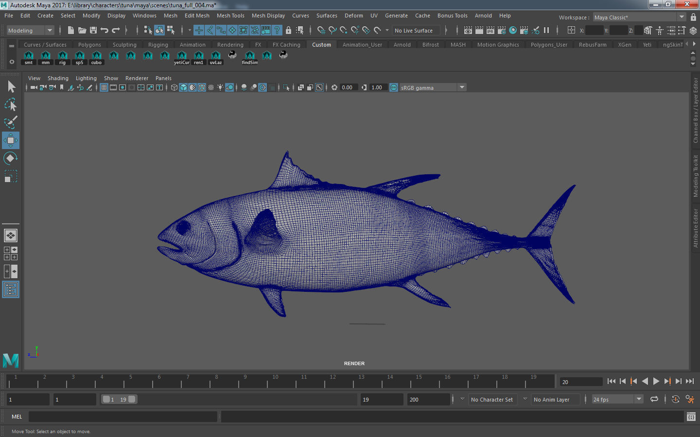Image resolution: width=700 pixels, height=437 pixels.
Task: Click the New Scene icon
Action: click(x=71, y=30)
